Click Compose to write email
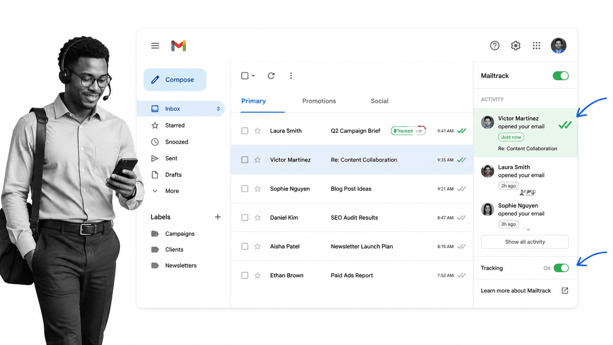This screenshot has width=613, height=345. (175, 80)
